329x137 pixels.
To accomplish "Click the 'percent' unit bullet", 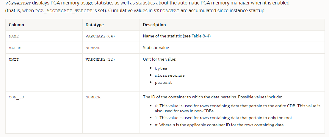I will pyautogui.click(x=163, y=83).
